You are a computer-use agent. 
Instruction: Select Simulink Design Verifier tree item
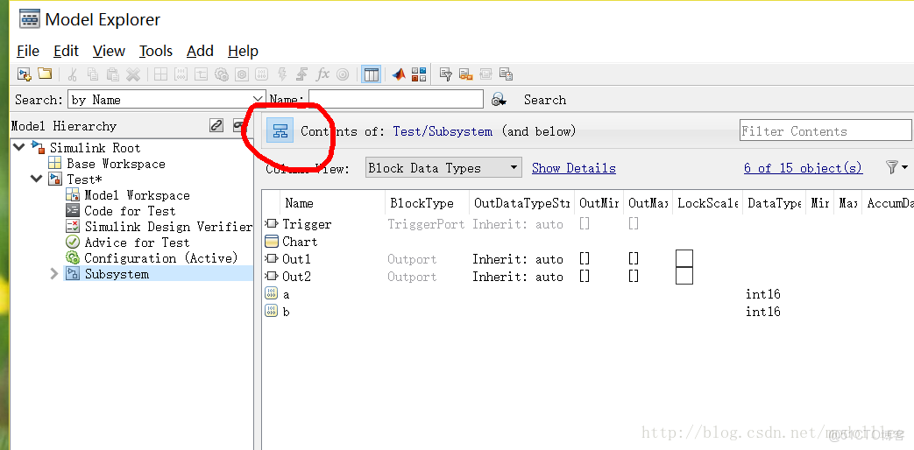coord(168,227)
